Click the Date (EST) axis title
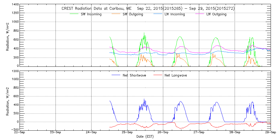279x139 pixels. point(145,136)
